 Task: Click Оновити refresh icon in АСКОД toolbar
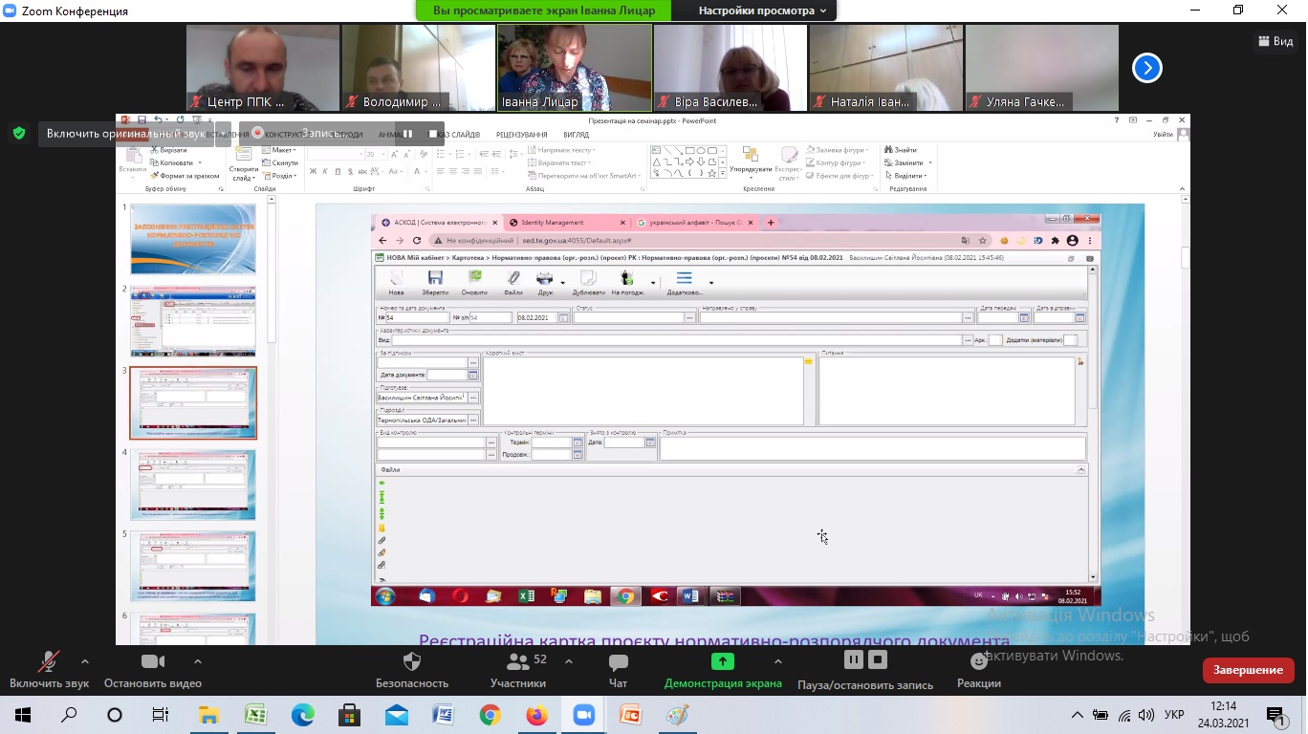474,283
